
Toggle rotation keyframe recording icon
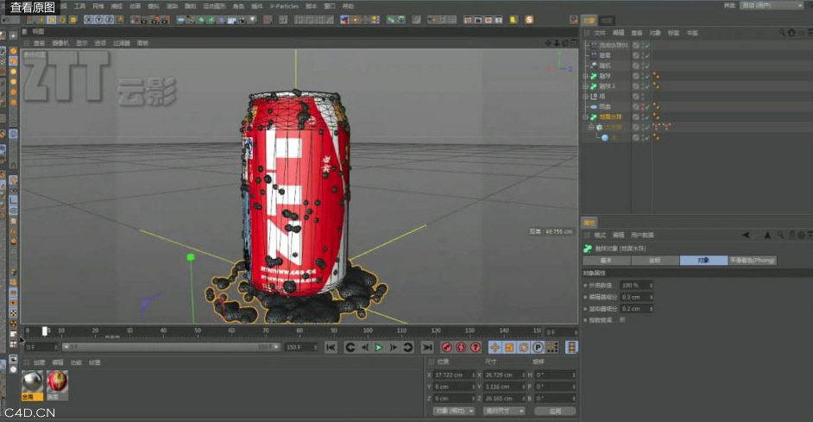coord(524,347)
